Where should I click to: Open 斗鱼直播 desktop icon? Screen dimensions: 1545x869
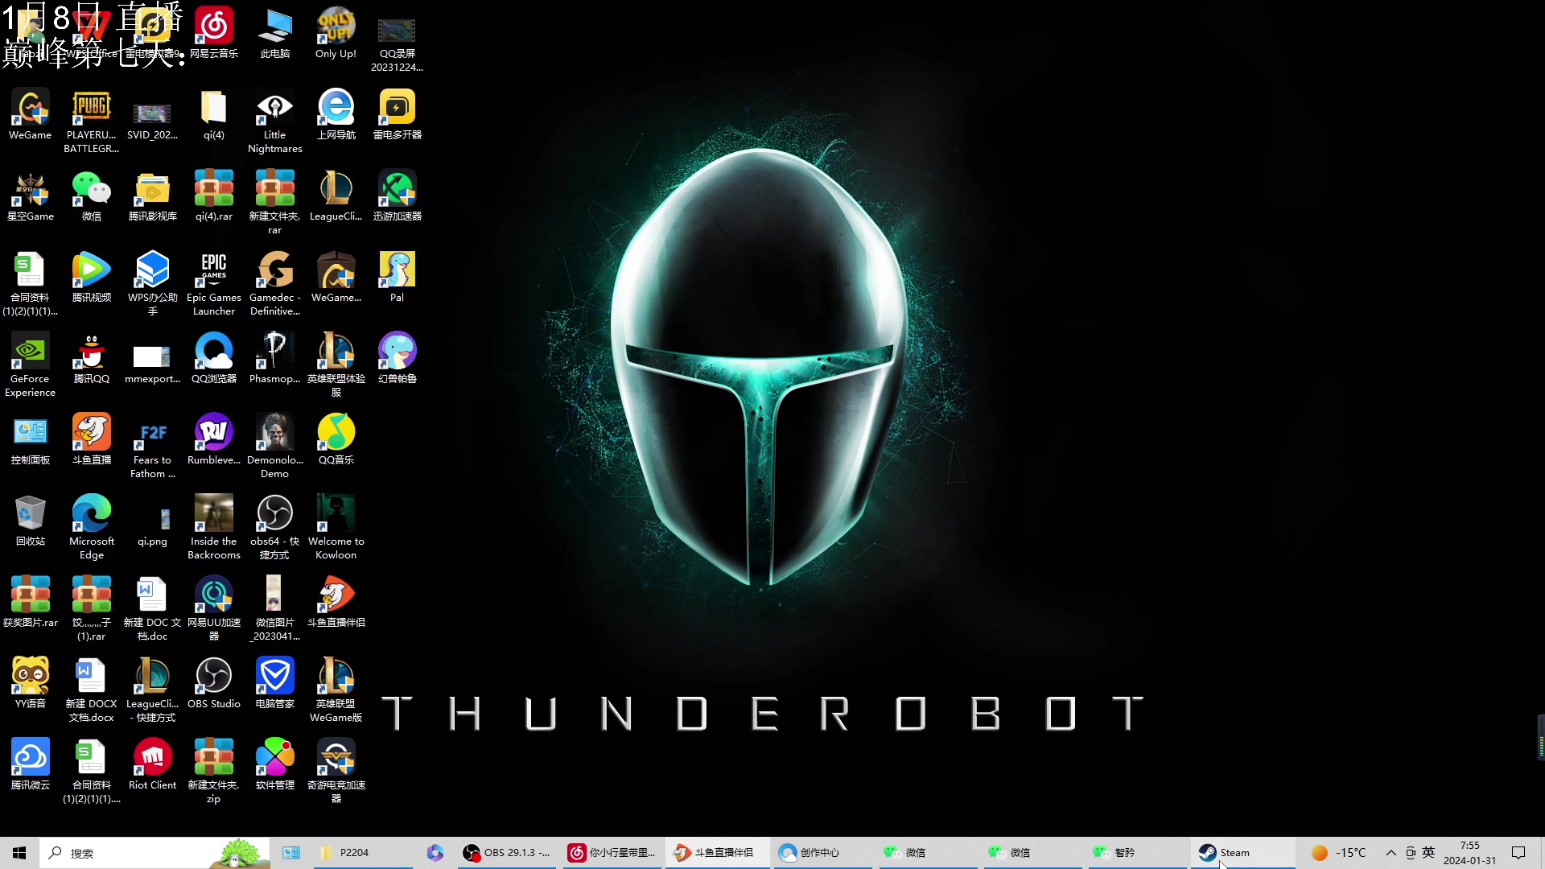click(91, 440)
